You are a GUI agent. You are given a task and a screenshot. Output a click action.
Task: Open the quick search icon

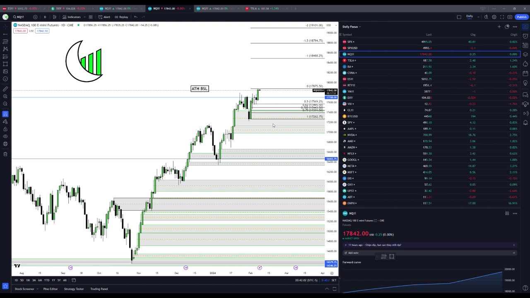click(x=486, y=17)
